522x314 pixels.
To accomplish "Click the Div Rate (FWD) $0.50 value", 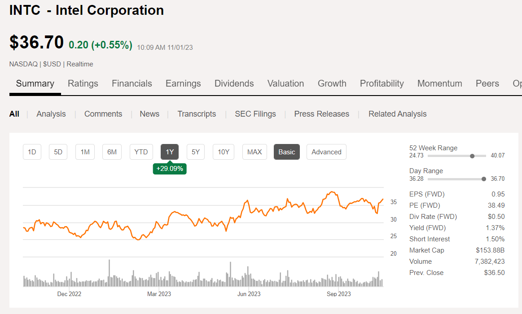I will 496,217.
